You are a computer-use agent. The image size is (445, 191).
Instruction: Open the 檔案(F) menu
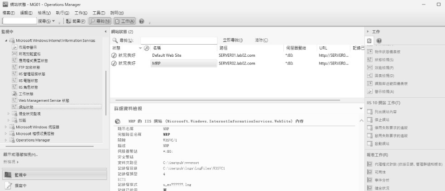click(9, 13)
